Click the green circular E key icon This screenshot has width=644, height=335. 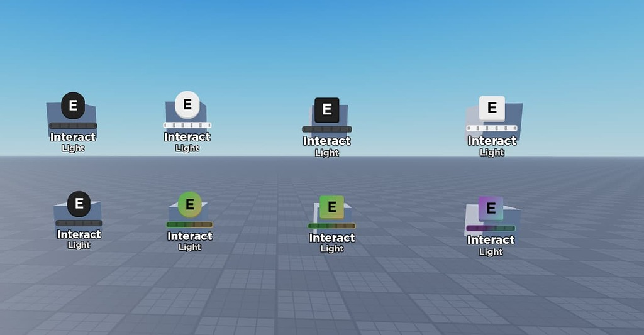(x=190, y=204)
